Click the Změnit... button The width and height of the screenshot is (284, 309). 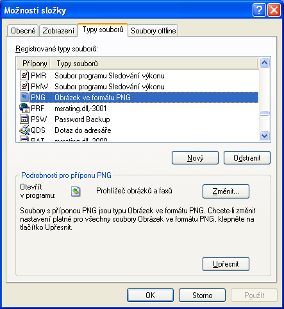click(226, 191)
